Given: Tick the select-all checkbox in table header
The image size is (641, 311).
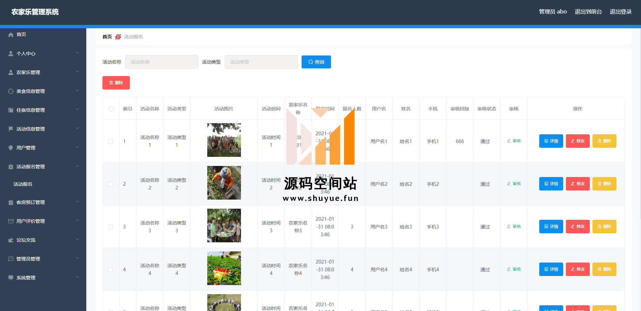Looking at the screenshot, I should (111, 109).
